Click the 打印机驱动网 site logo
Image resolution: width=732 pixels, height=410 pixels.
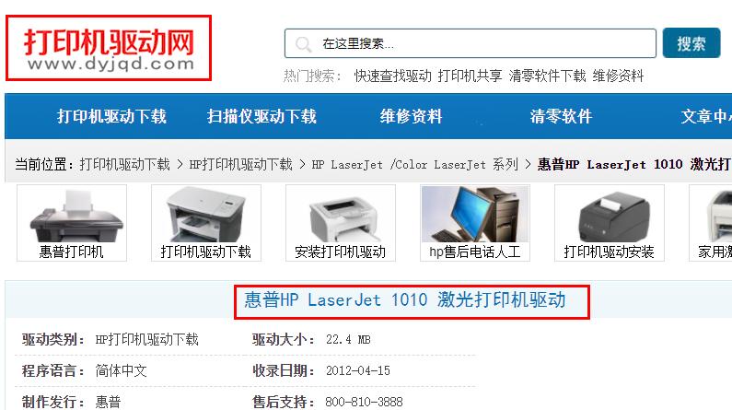coord(109,50)
